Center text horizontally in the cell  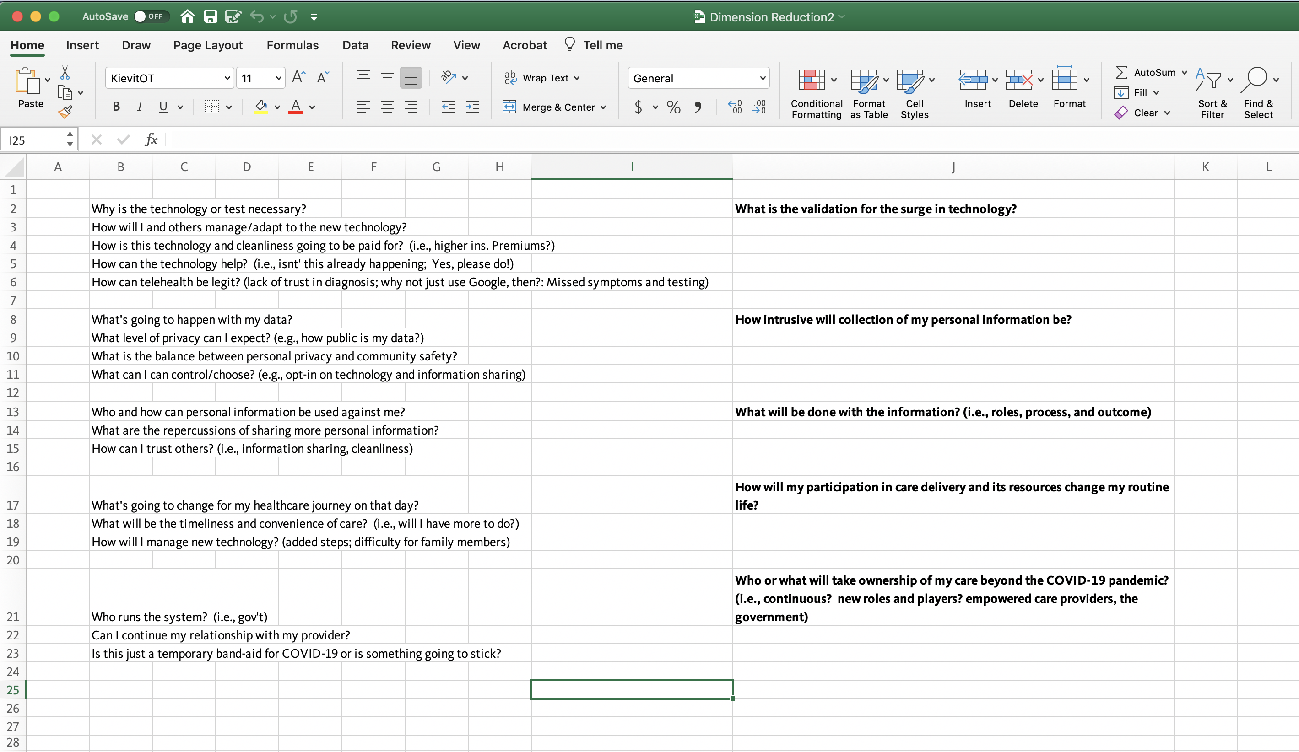coord(387,107)
